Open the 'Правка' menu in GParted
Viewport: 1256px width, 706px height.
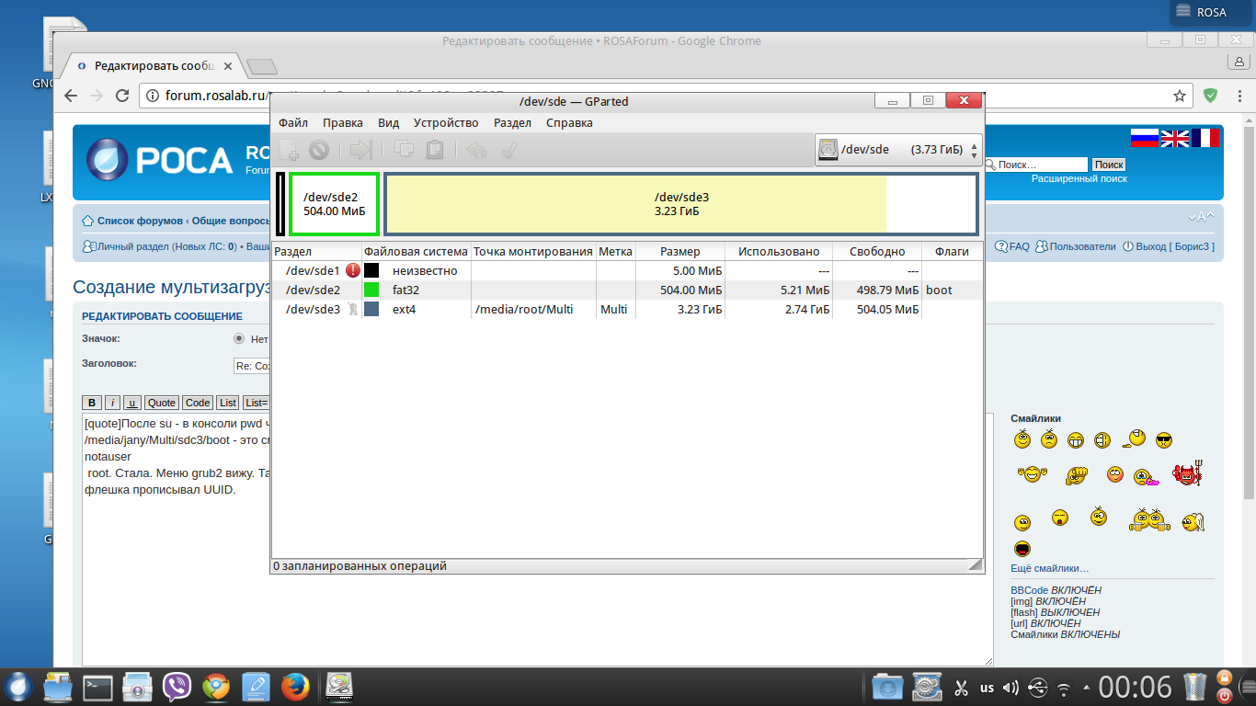click(x=343, y=122)
